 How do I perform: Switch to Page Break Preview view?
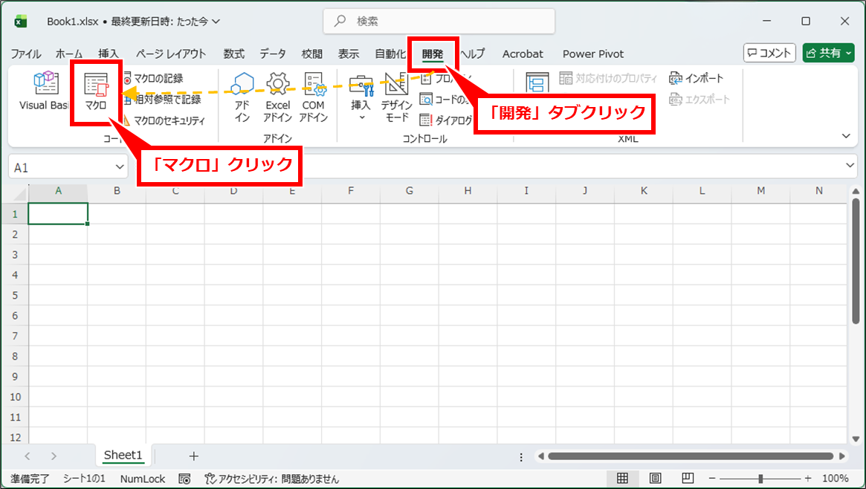(x=688, y=478)
